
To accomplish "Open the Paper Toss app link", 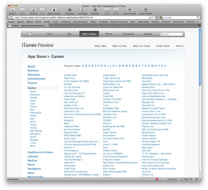I will (x=69, y=78).
